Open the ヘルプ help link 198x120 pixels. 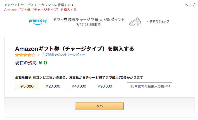coord(190,5)
